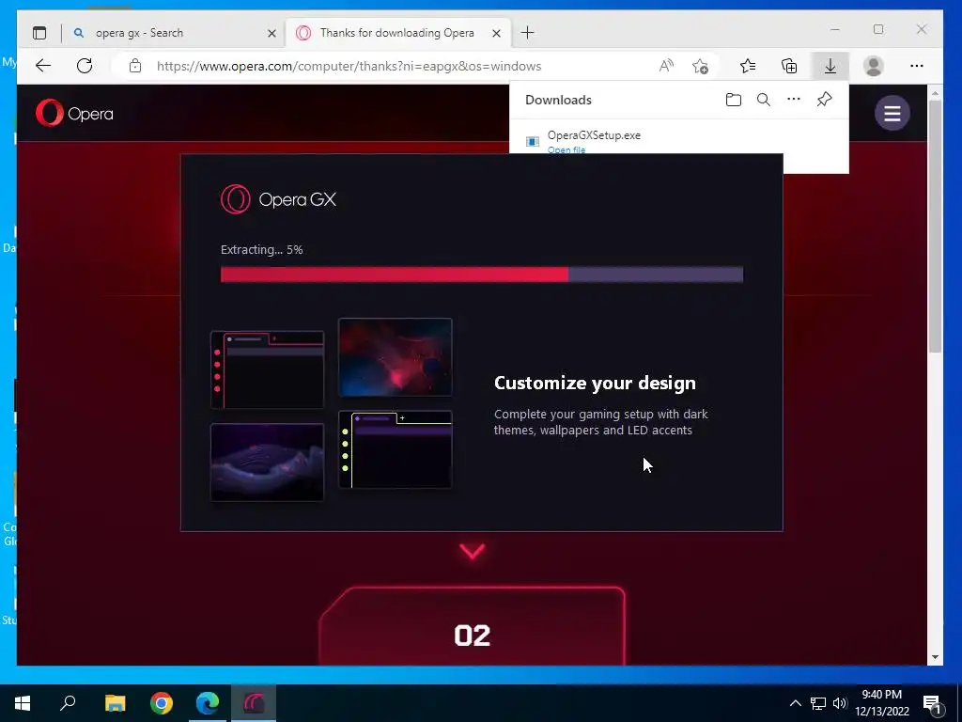Click the page vertical scrollbar thumb

point(935,226)
